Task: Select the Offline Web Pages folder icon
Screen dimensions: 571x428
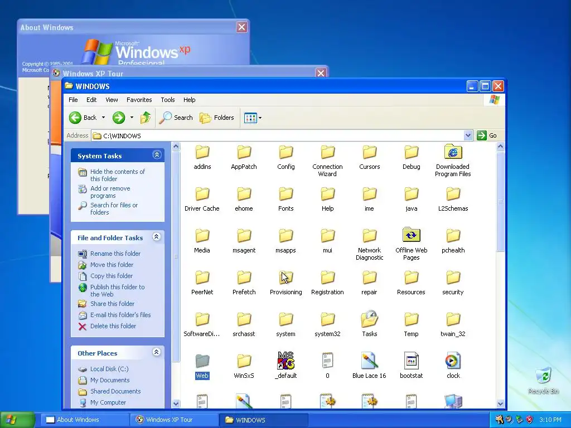Action: click(x=411, y=235)
